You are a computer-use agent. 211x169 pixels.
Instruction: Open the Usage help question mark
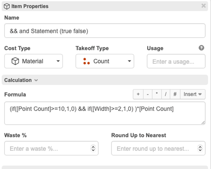[201, 48]
